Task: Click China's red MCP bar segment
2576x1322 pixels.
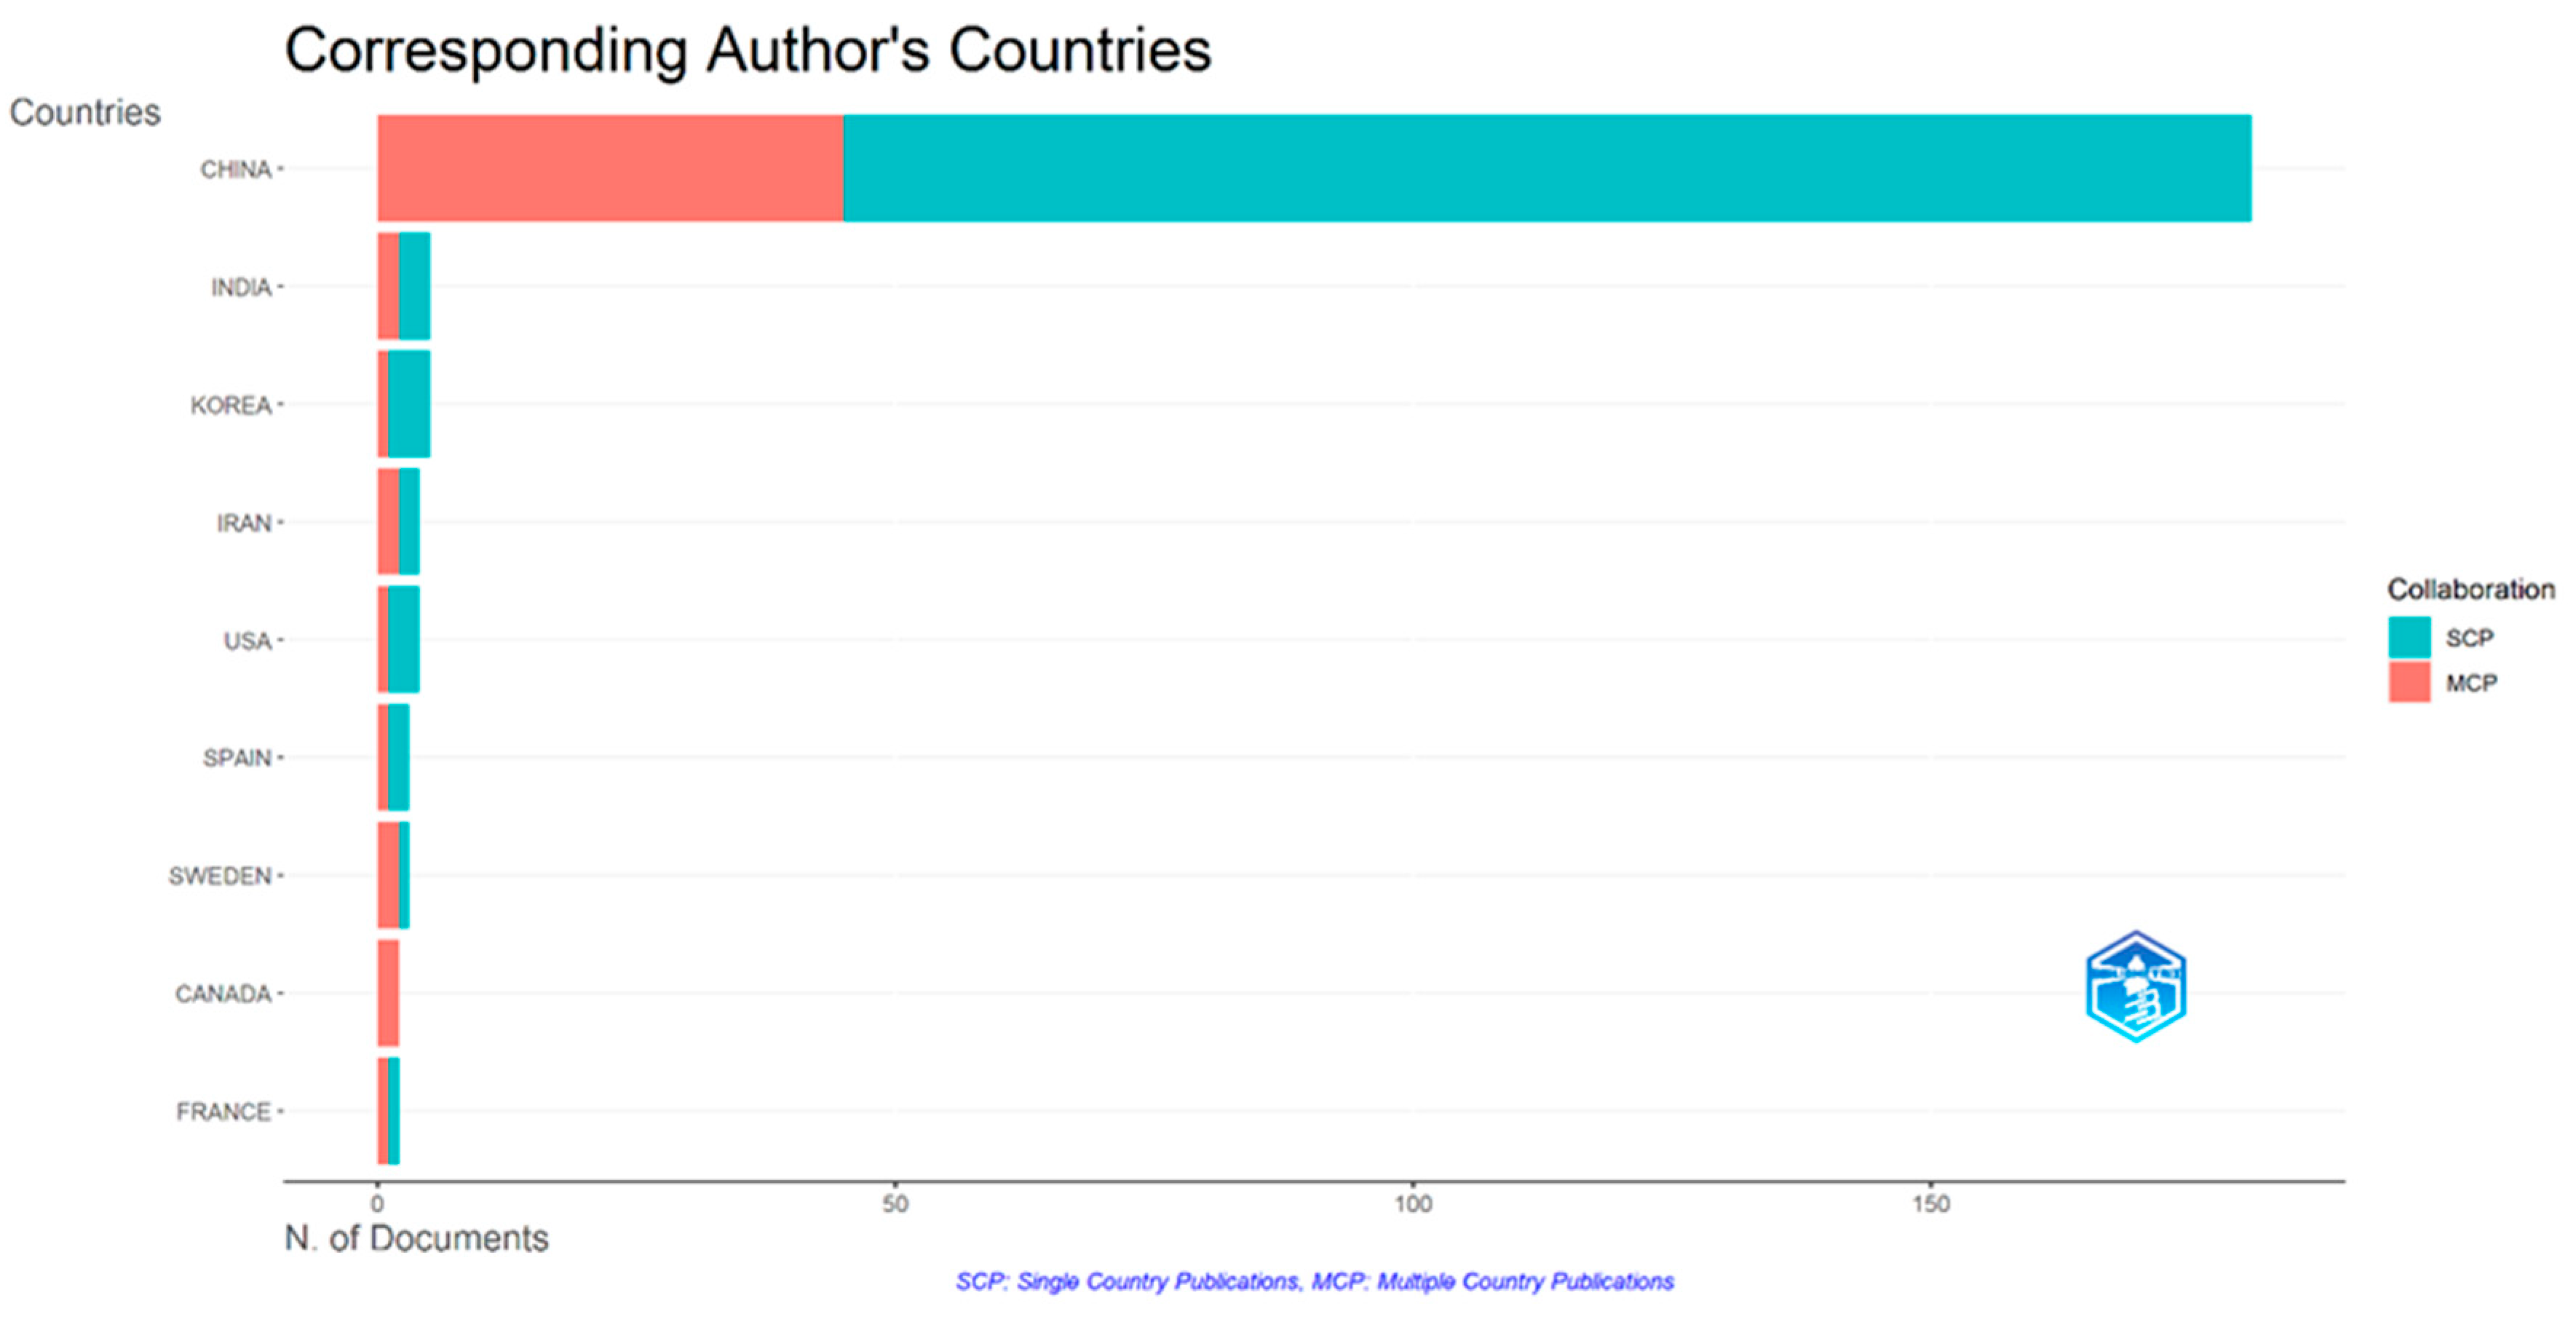Action: tap(610, 168)
